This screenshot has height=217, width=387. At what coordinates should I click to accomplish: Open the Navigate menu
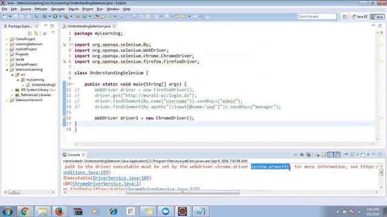coord(58,9)
